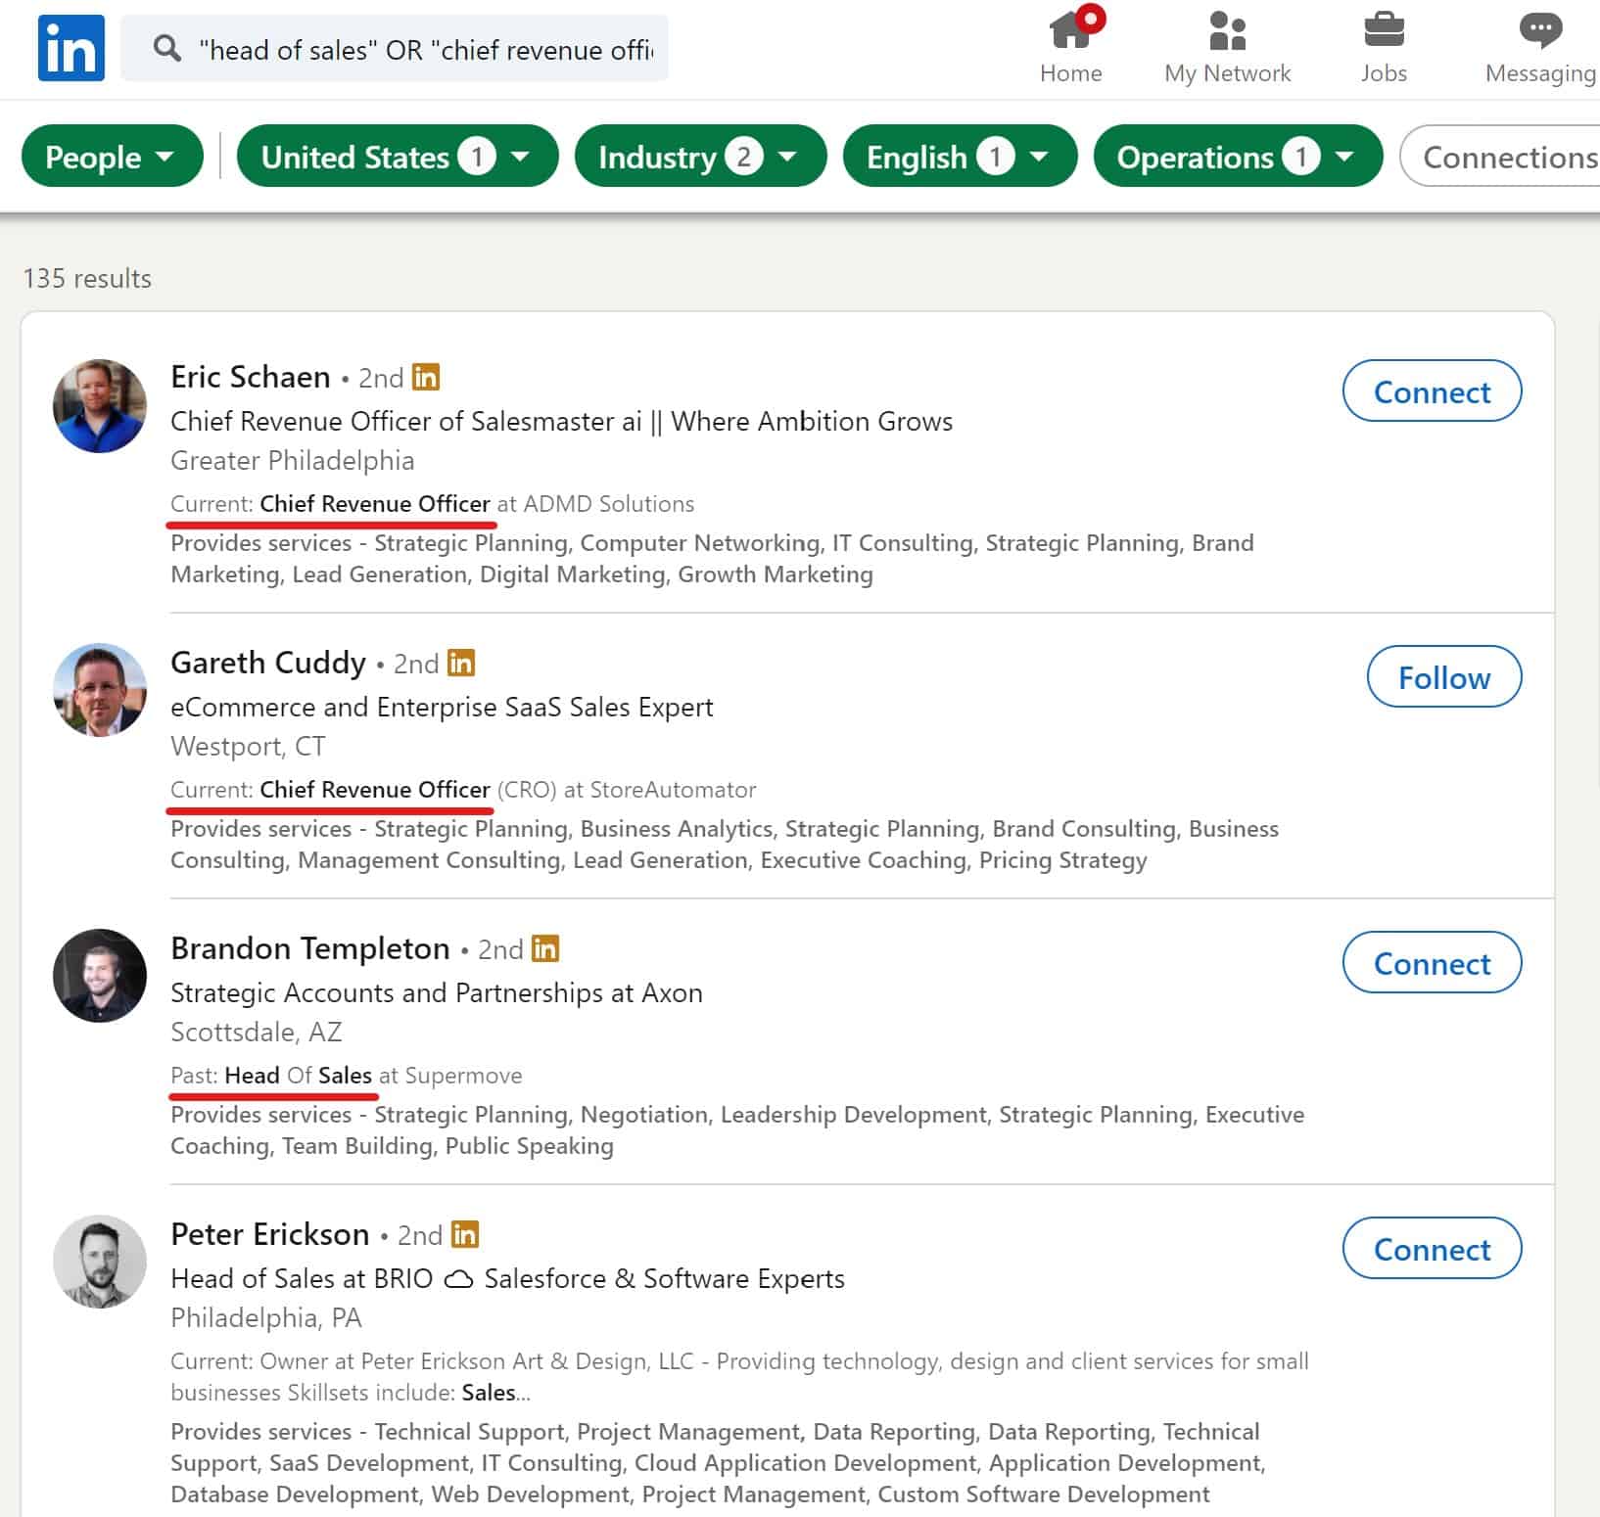Go to My Network icon
The width and height of the screenshot is (1600, 1517).
(x=1227, y=31)
